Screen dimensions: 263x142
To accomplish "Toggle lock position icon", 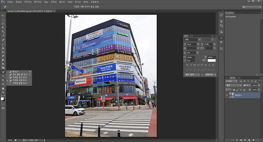I will [241, 90].
